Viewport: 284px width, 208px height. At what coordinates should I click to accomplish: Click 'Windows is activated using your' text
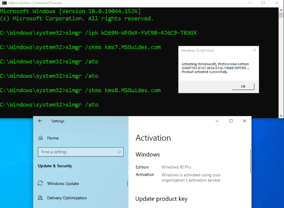coord(191,175)
